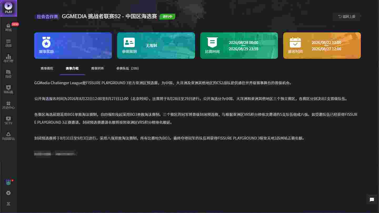379x213 pixels.
Task: Click the calendar icon on 报名时间 card
Action: tap(295, 42)
